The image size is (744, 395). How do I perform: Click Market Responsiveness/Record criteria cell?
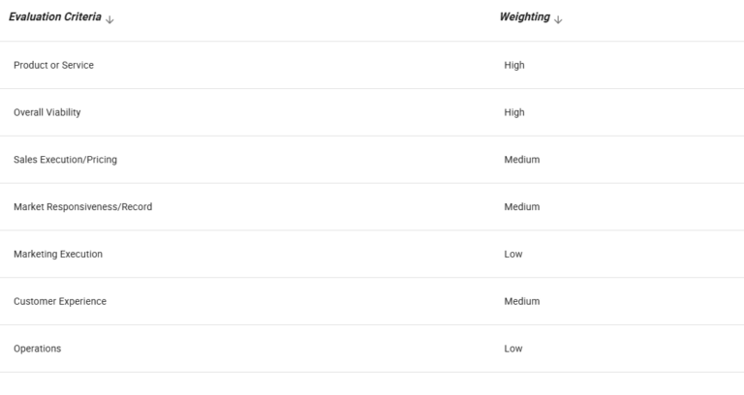[82, 207]
